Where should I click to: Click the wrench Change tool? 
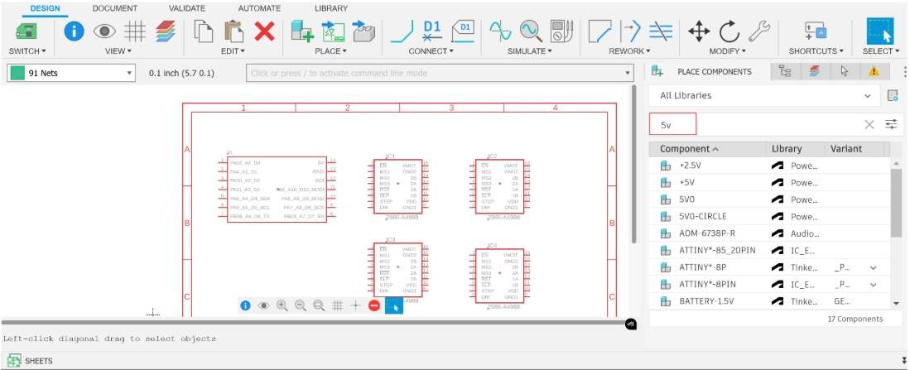759,31
